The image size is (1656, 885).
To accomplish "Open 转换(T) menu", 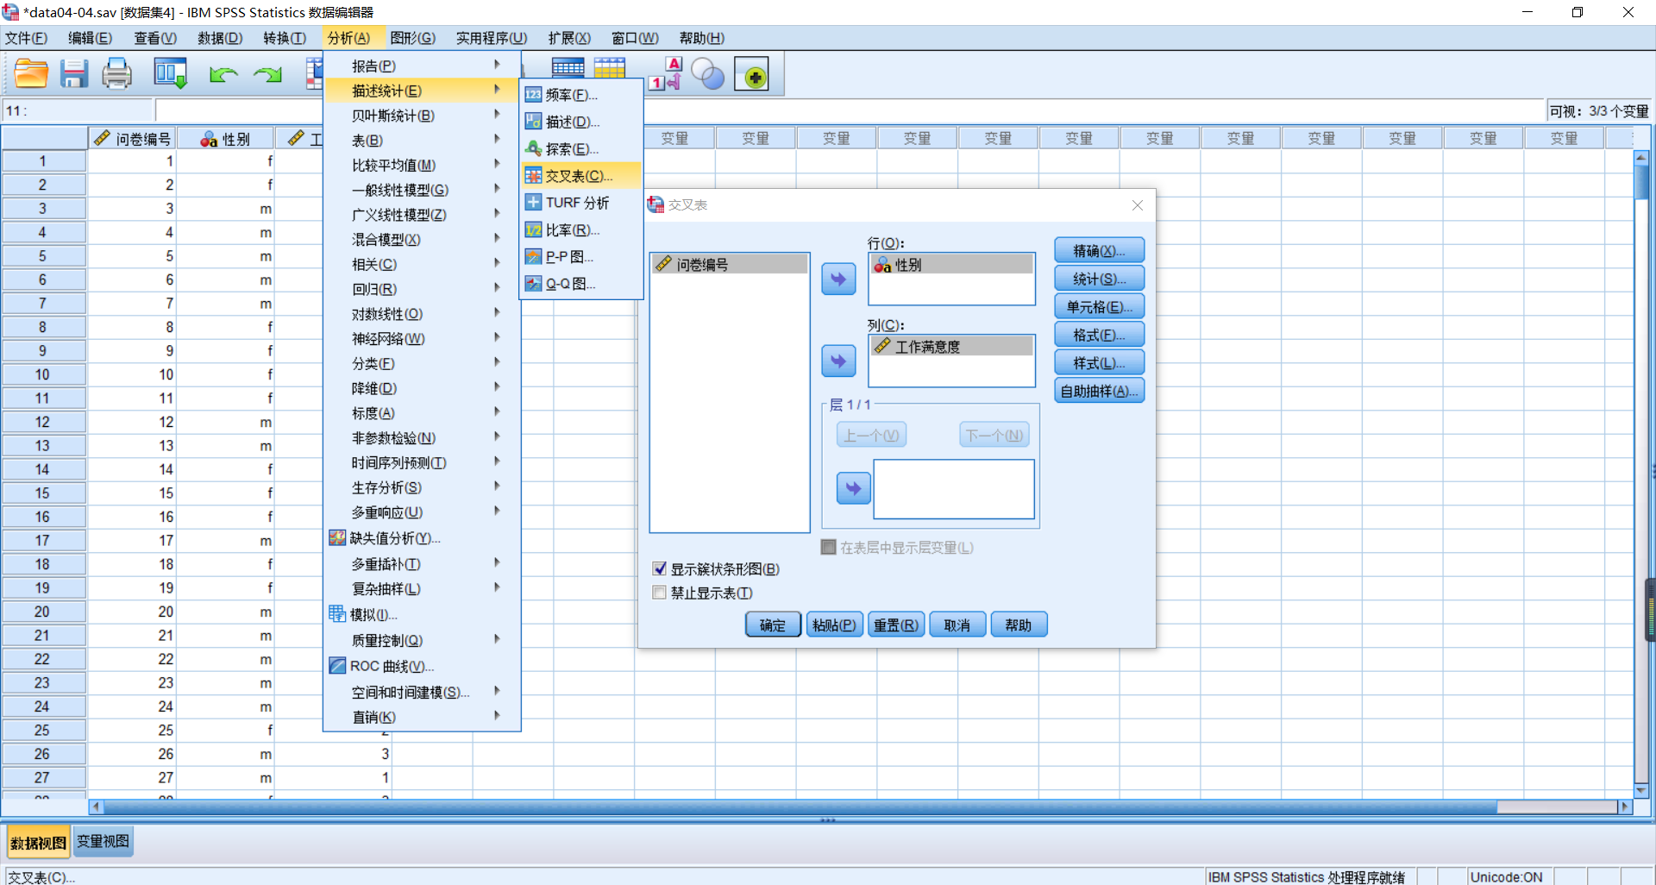I will tap(285, 38).
